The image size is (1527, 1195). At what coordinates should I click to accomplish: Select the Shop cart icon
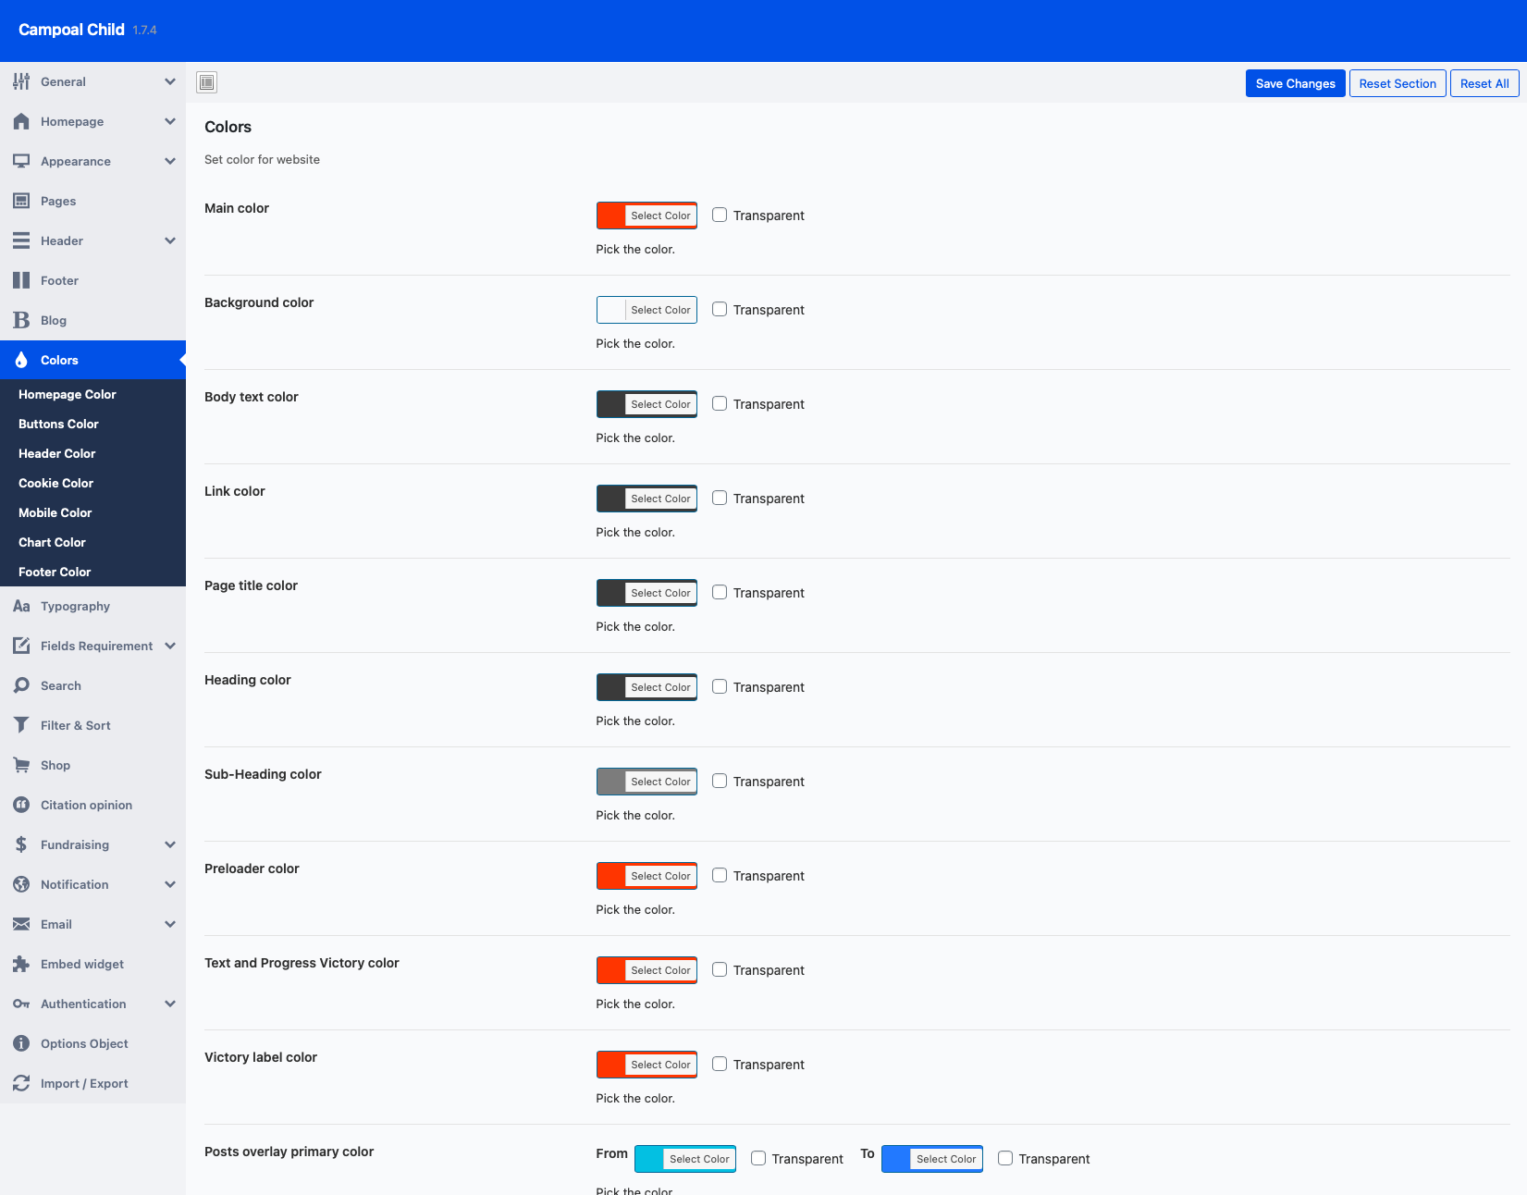(21, 765)
